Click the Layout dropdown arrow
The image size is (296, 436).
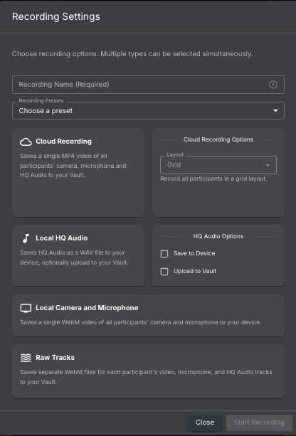point(268,166)
